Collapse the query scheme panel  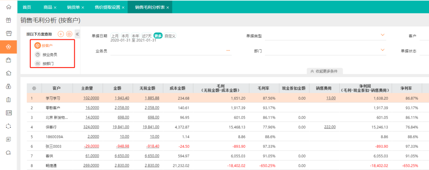click(77, 34)
